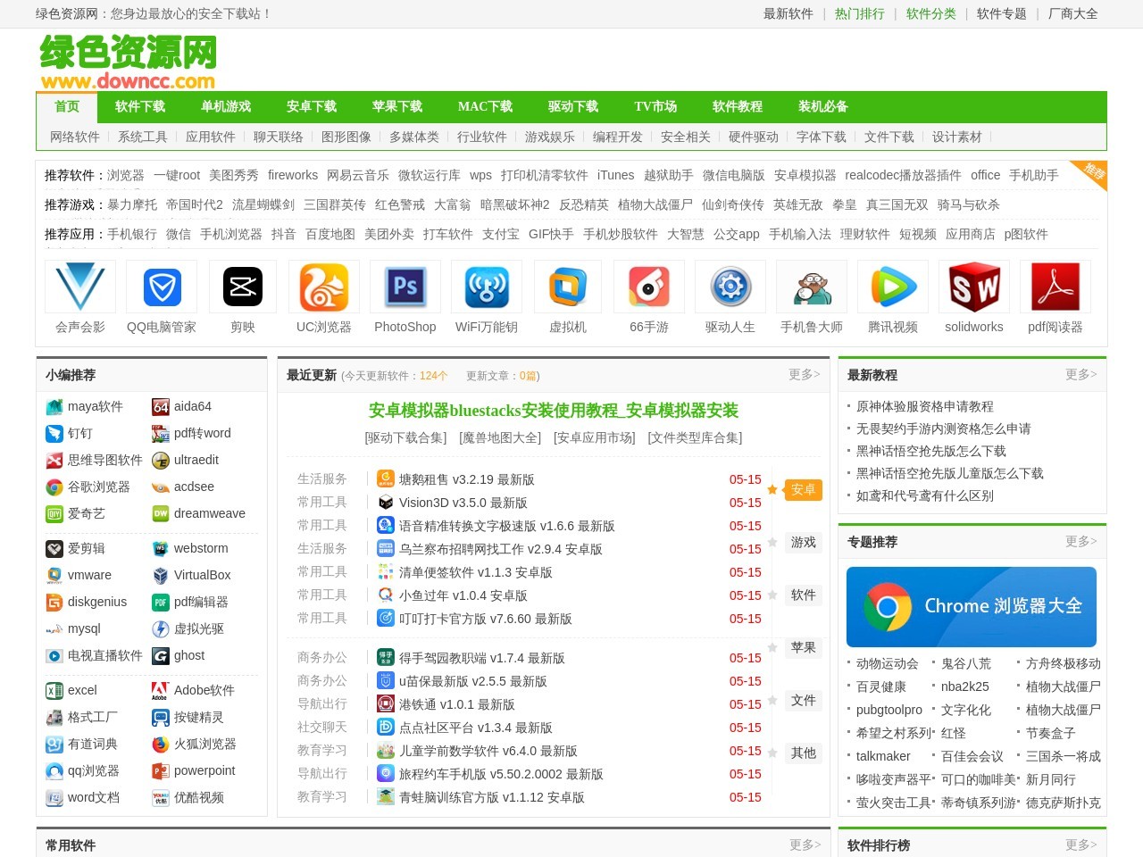The width and height of the screenshot is (1143, 857).
Task: Open 原神体验服资格申请教程 tutorial
Action: coord(924,406)
